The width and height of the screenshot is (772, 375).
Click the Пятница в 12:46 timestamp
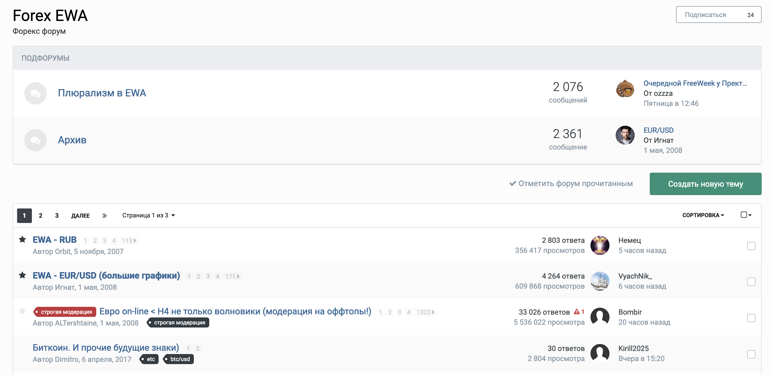[x=671, y=104]
